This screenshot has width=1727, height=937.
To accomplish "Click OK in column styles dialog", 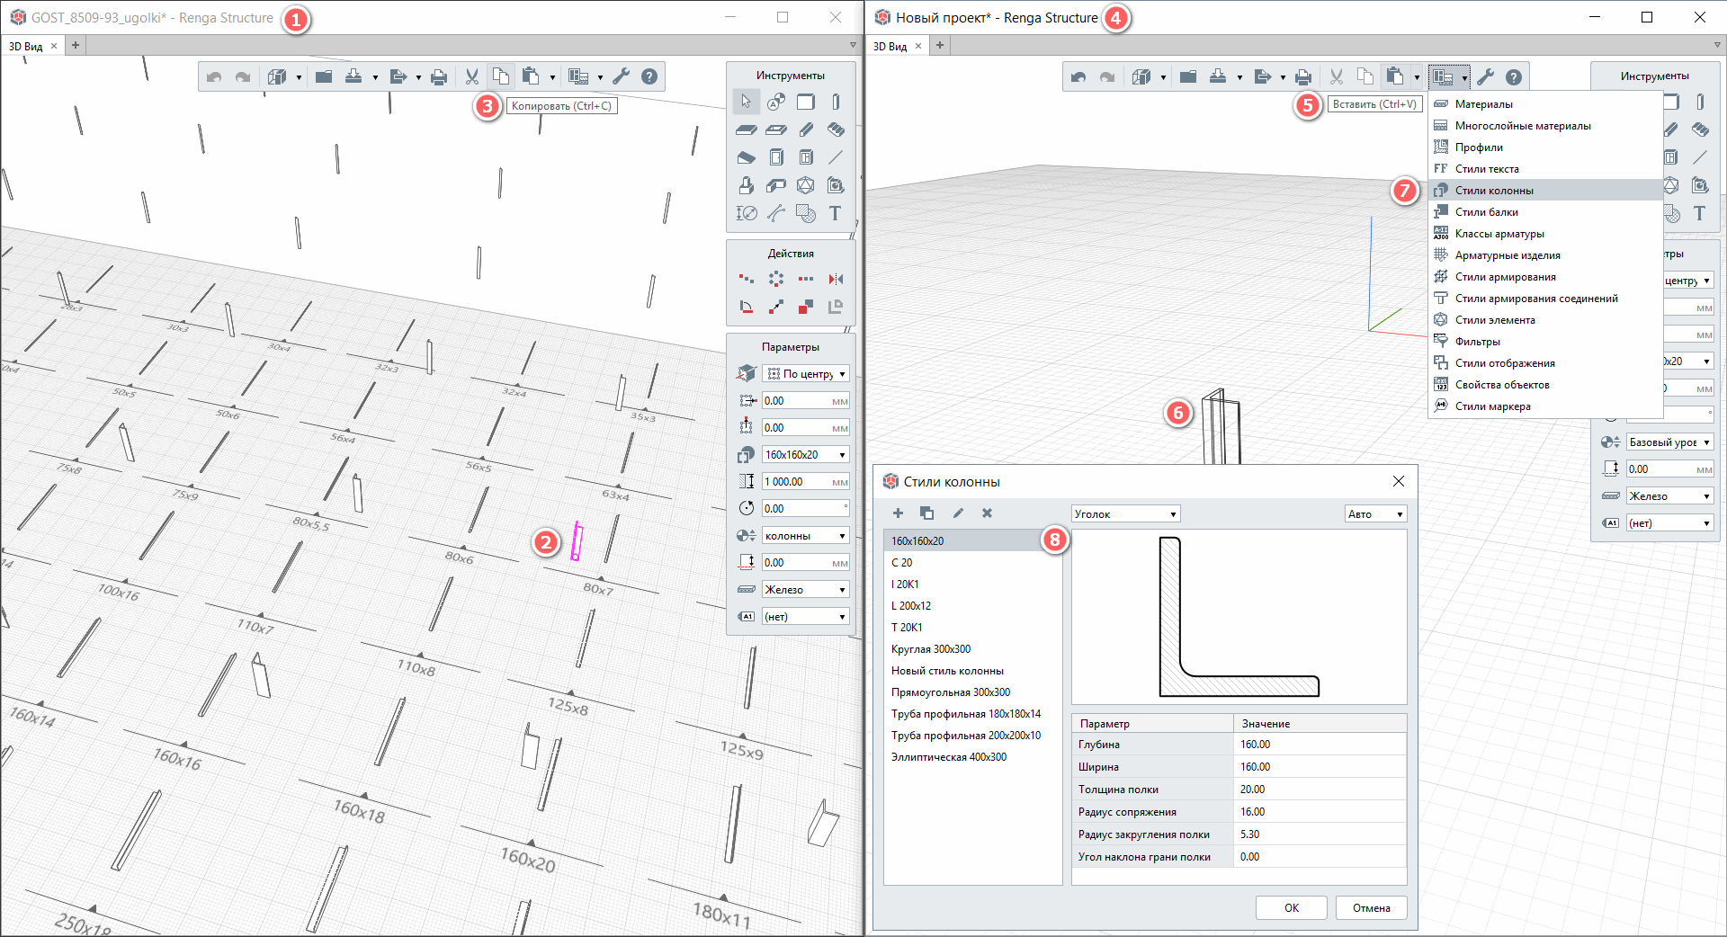I will (x=1292, y=908).
